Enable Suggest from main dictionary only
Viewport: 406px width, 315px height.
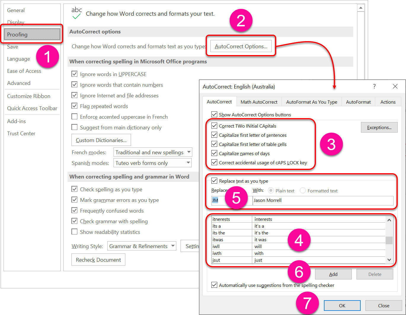(75, 127)
